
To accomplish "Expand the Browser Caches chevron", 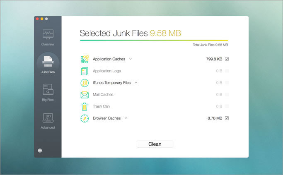I will coord(126,118).
